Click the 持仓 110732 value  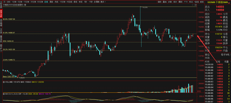coord(219,34)
